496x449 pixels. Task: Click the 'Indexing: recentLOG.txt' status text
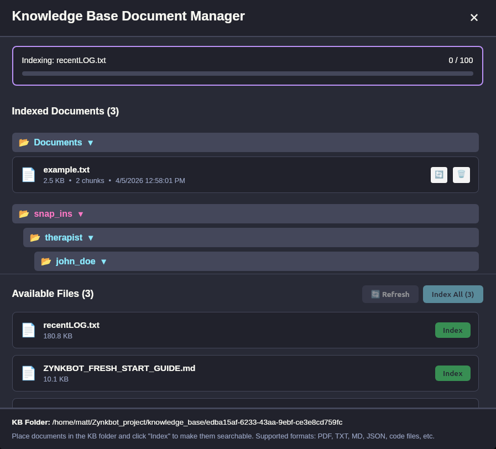click(x=64, y=60)
